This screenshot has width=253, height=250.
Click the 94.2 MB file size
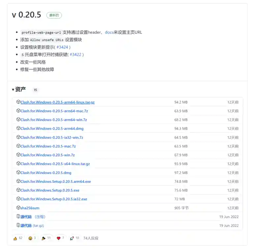coord(181,102)
